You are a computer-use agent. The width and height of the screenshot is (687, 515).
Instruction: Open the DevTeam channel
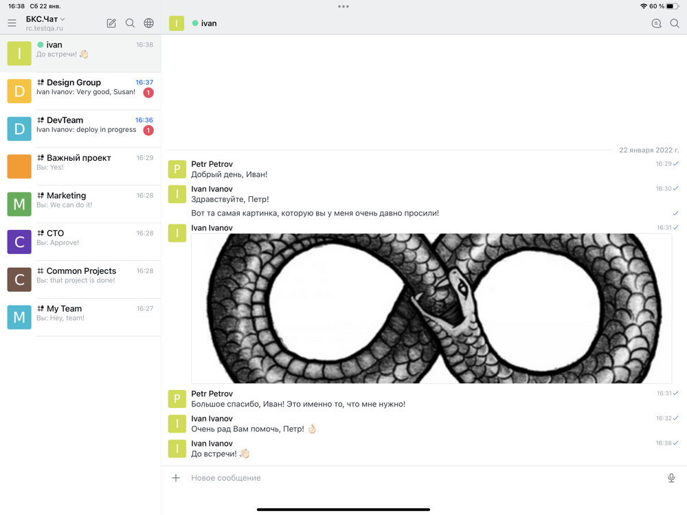80,128
